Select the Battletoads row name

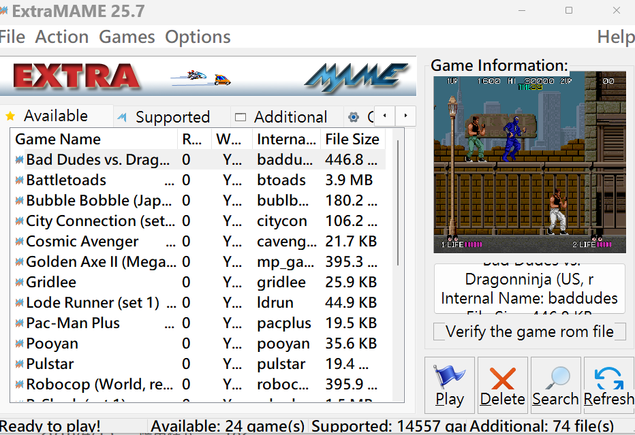coord(66,180)
